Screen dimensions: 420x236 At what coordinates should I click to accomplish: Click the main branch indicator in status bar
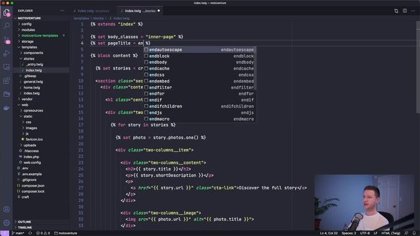[x=18, y=233]
